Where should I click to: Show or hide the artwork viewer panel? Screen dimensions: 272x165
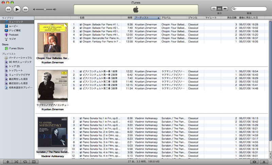[34, 162]
